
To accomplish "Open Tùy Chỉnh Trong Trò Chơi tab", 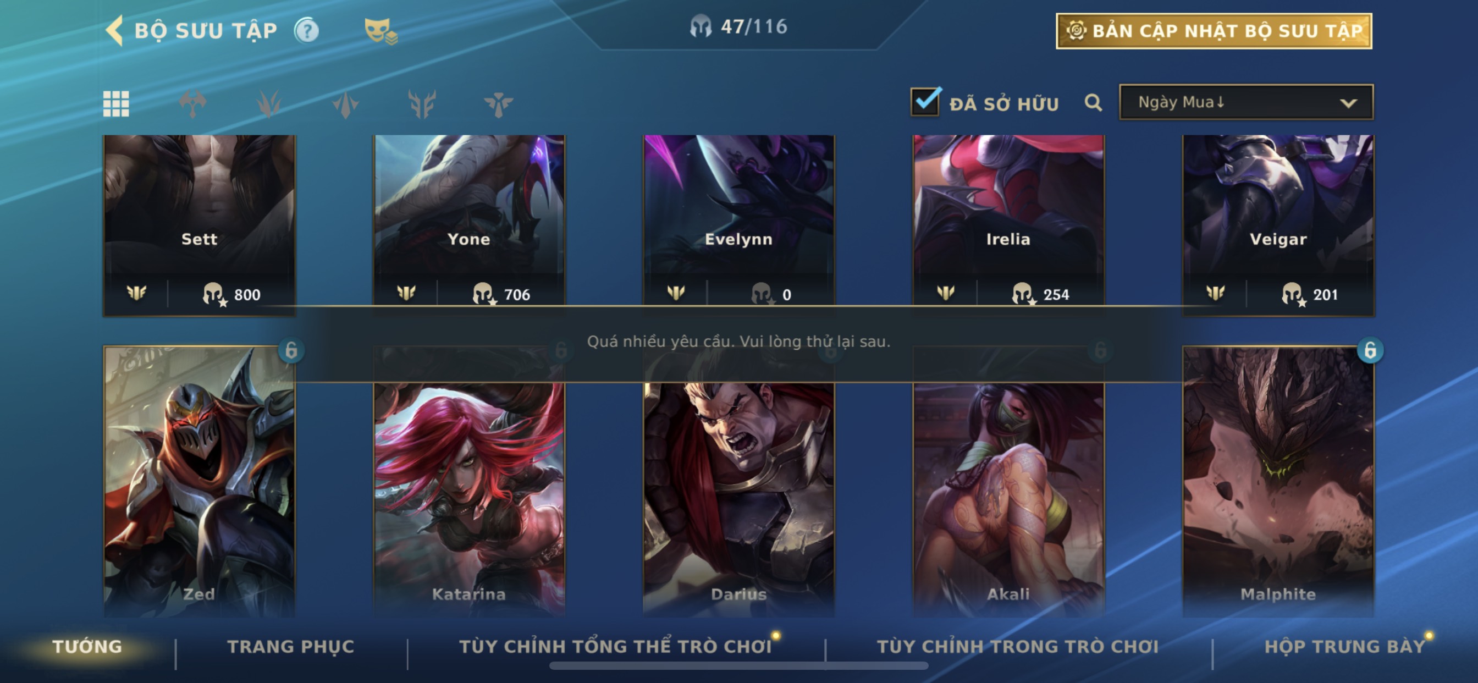I will click(1018, 646).
